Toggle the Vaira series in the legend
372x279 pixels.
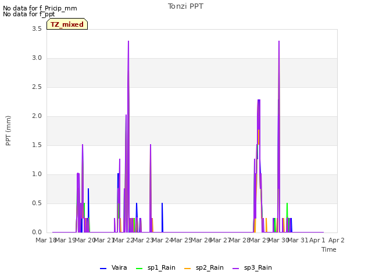tap(113, 268)
